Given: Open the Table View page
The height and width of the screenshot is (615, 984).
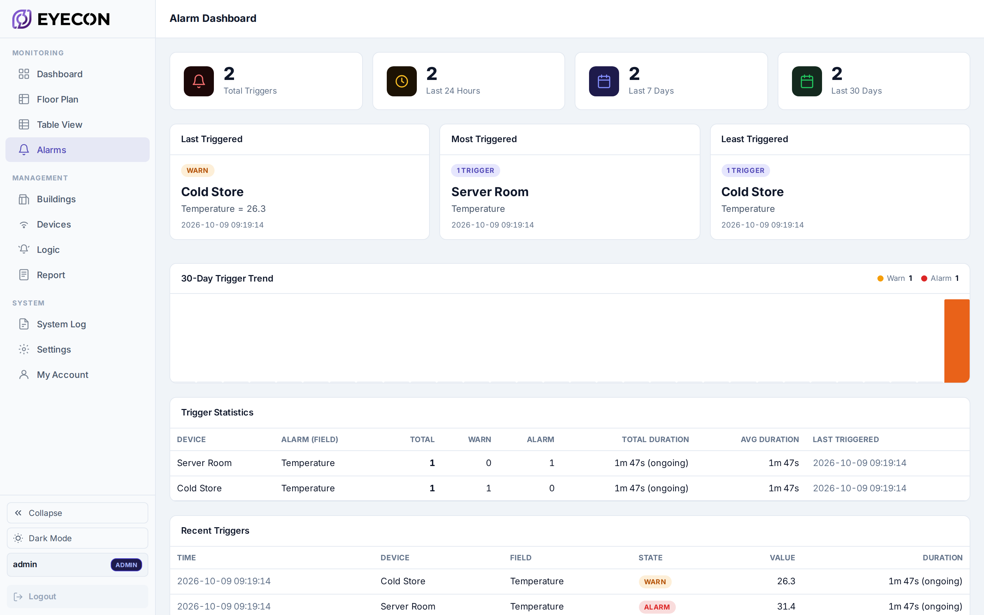Looking at the screenshot, I should (x=77, y=124).
